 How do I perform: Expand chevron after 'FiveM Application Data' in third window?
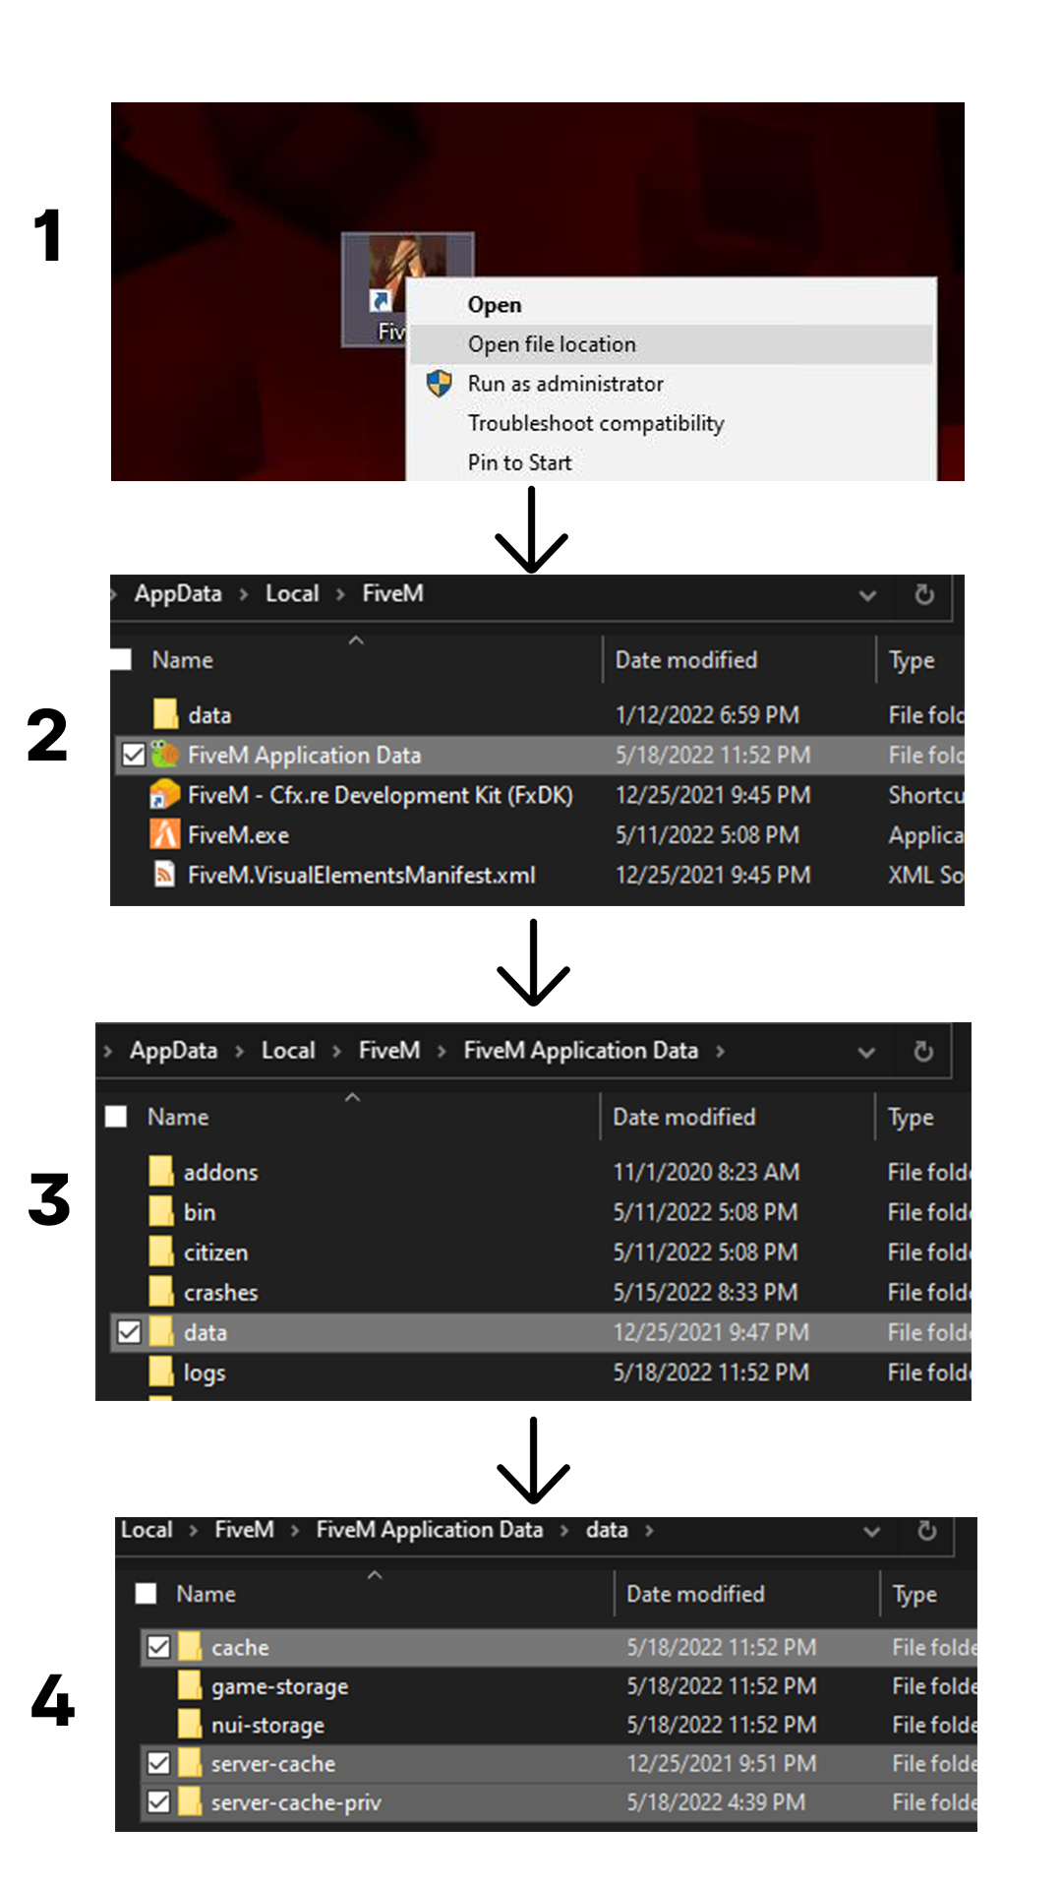coord(720,1051)
